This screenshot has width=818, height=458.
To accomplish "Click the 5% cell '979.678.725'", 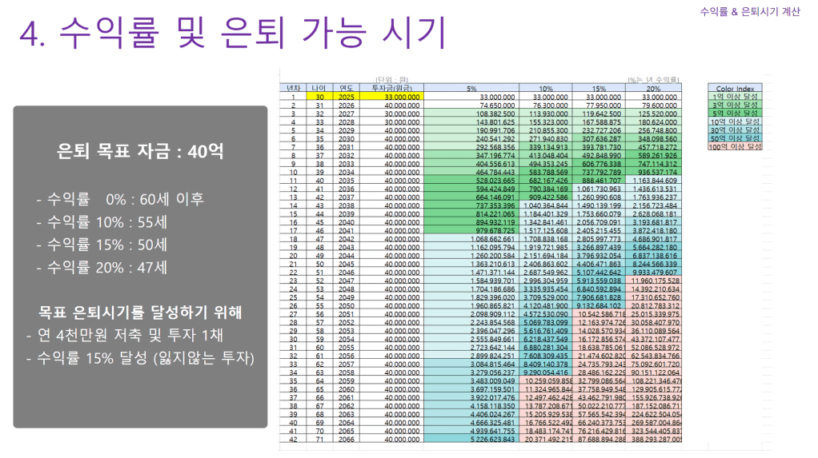I will coord(471,230).
